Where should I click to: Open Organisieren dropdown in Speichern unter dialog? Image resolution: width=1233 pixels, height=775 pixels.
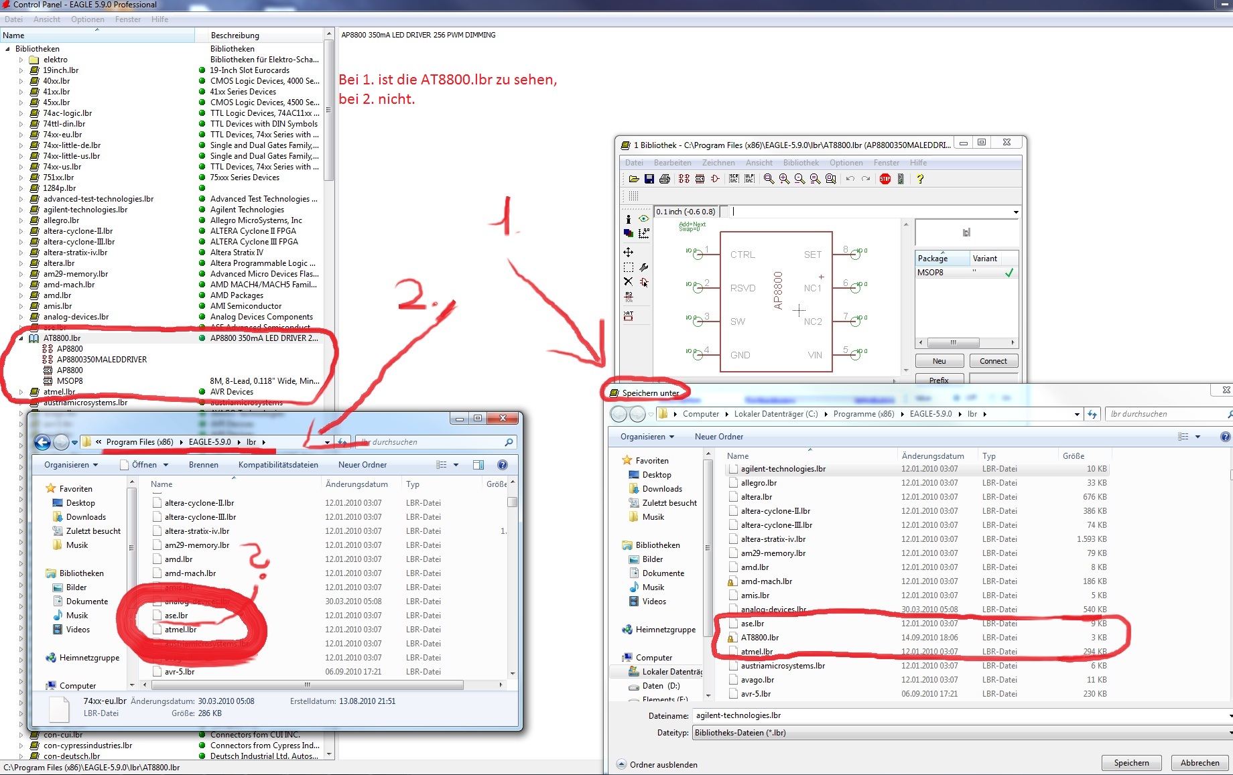647,437
